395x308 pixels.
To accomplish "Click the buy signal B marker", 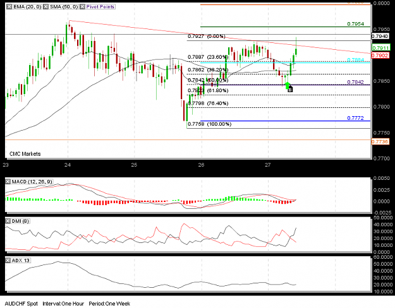I will pyautogui.click(x=290, y=90).
